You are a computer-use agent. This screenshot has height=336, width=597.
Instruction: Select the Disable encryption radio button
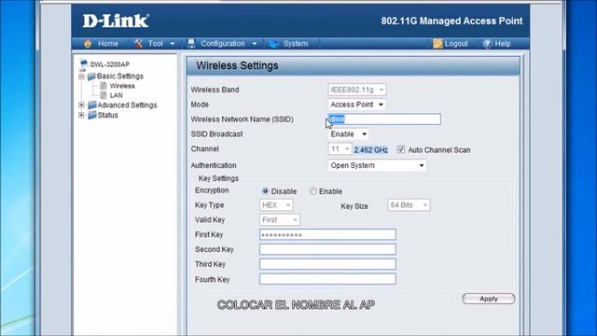265,190
